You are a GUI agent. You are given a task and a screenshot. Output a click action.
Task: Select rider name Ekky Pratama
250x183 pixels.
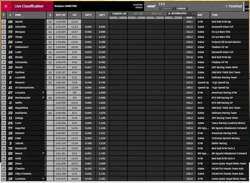click(x=23, y=174)
